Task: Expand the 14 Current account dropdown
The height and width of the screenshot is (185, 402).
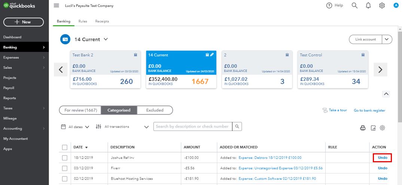Action: [106, 40]
